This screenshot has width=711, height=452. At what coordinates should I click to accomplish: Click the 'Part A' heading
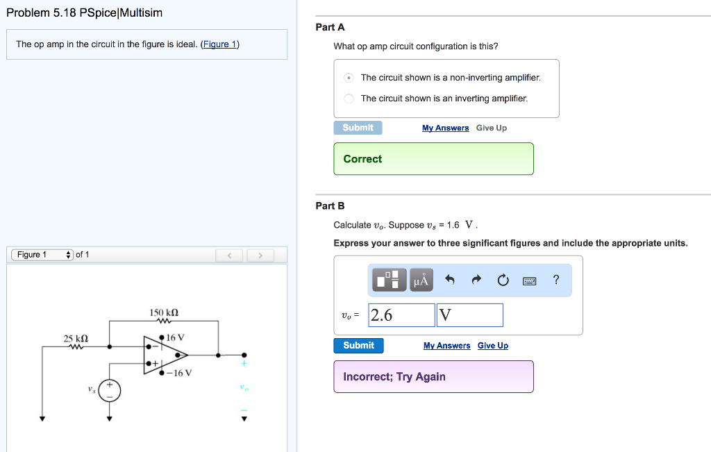pyautogui.click(x=330, y=27)
